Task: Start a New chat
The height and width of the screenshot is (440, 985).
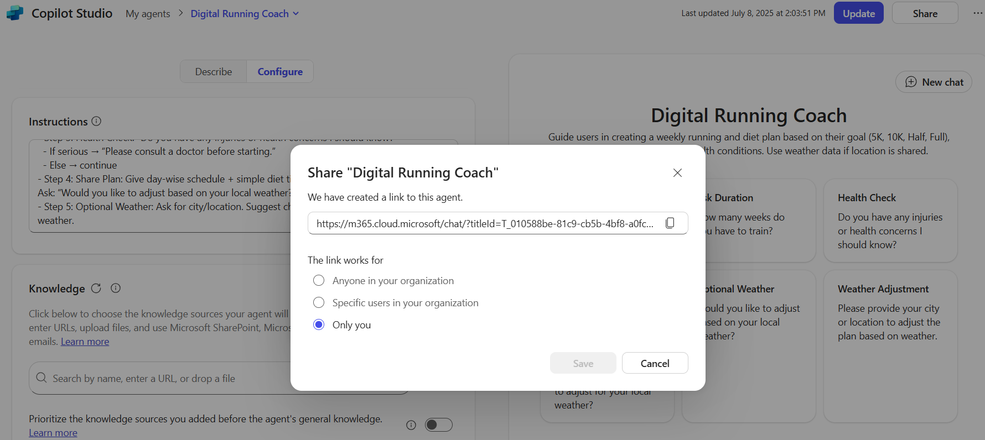Action: (934, 82)
